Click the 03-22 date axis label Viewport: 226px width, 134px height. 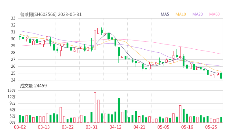pyautogui.click(x=68, y=127)
